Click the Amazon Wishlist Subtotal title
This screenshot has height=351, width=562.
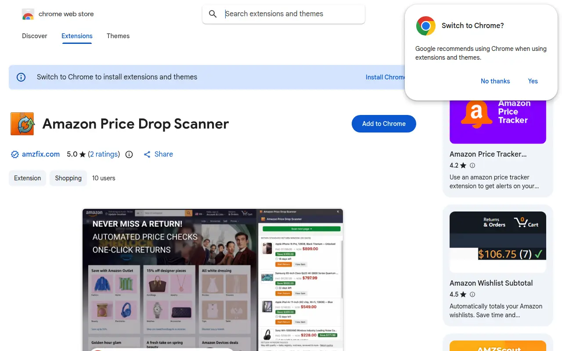pyautogui.click(x=491, y=283)
